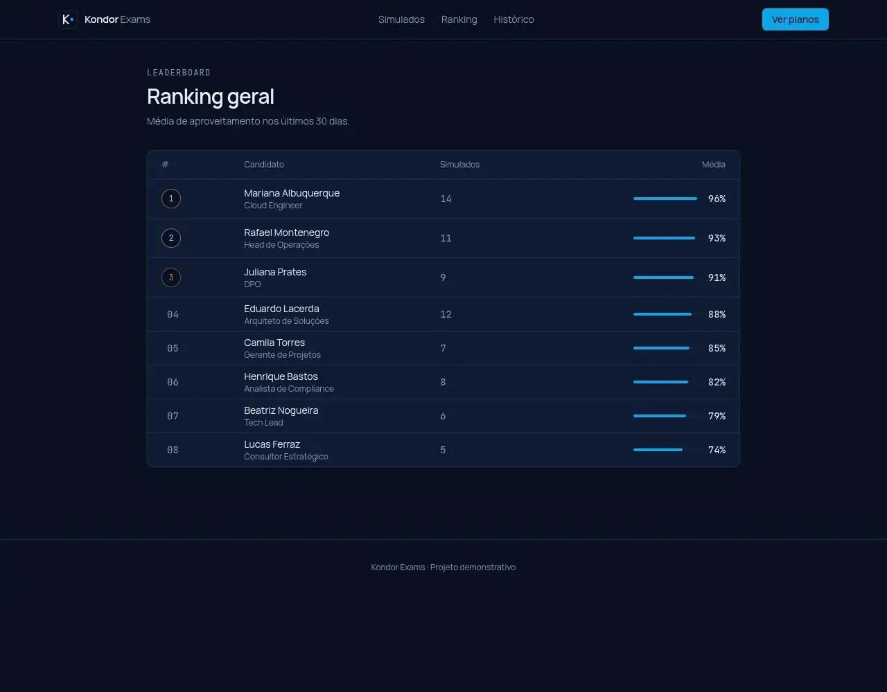Click Eduardo Lacerda's simulados count 12
Viewport: 887px width, 692px height.
(x=446, y=314)
